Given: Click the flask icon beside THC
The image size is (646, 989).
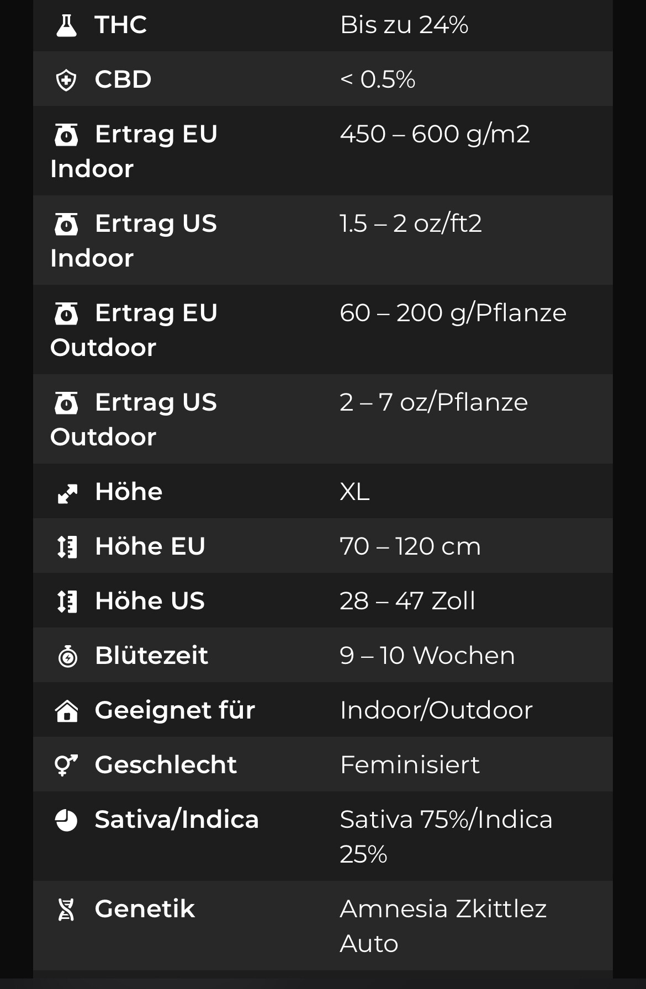Looking at the screenshot, I should pos(67,25).
